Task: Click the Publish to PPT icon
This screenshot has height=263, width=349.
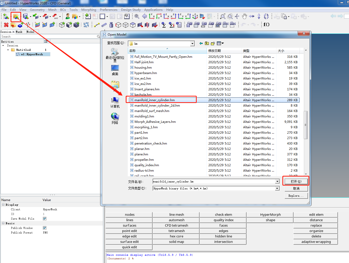Action: (x=55, y=17)
